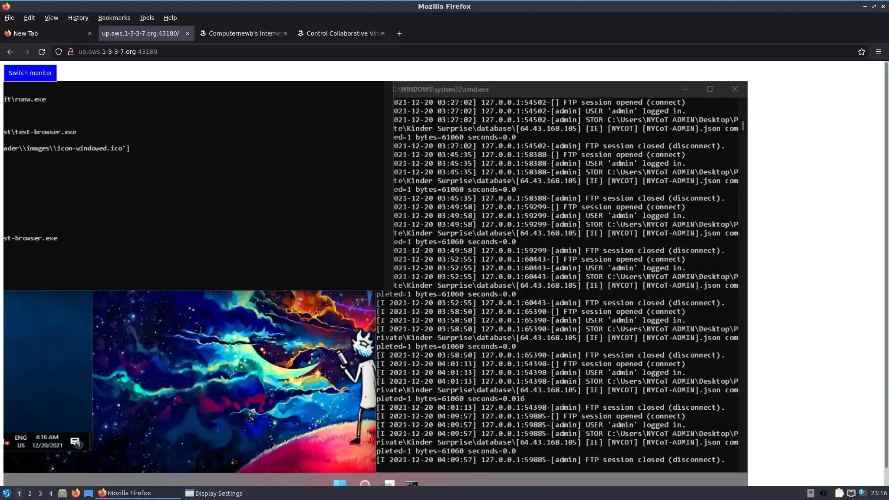Close the New Tab tab

(90, 33)
